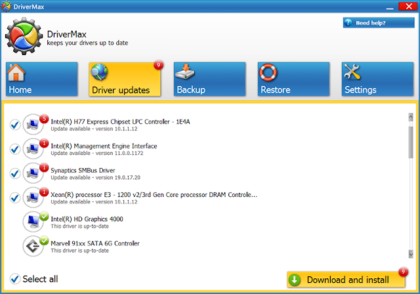Click red 9 badge on Driver updates
This screenshot has width=420, height=294.
(158, 65)
